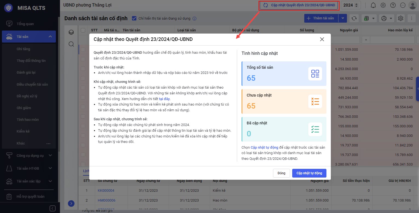Click the layers icon beside table
The image size is (419, 213).
click(71, 32)
